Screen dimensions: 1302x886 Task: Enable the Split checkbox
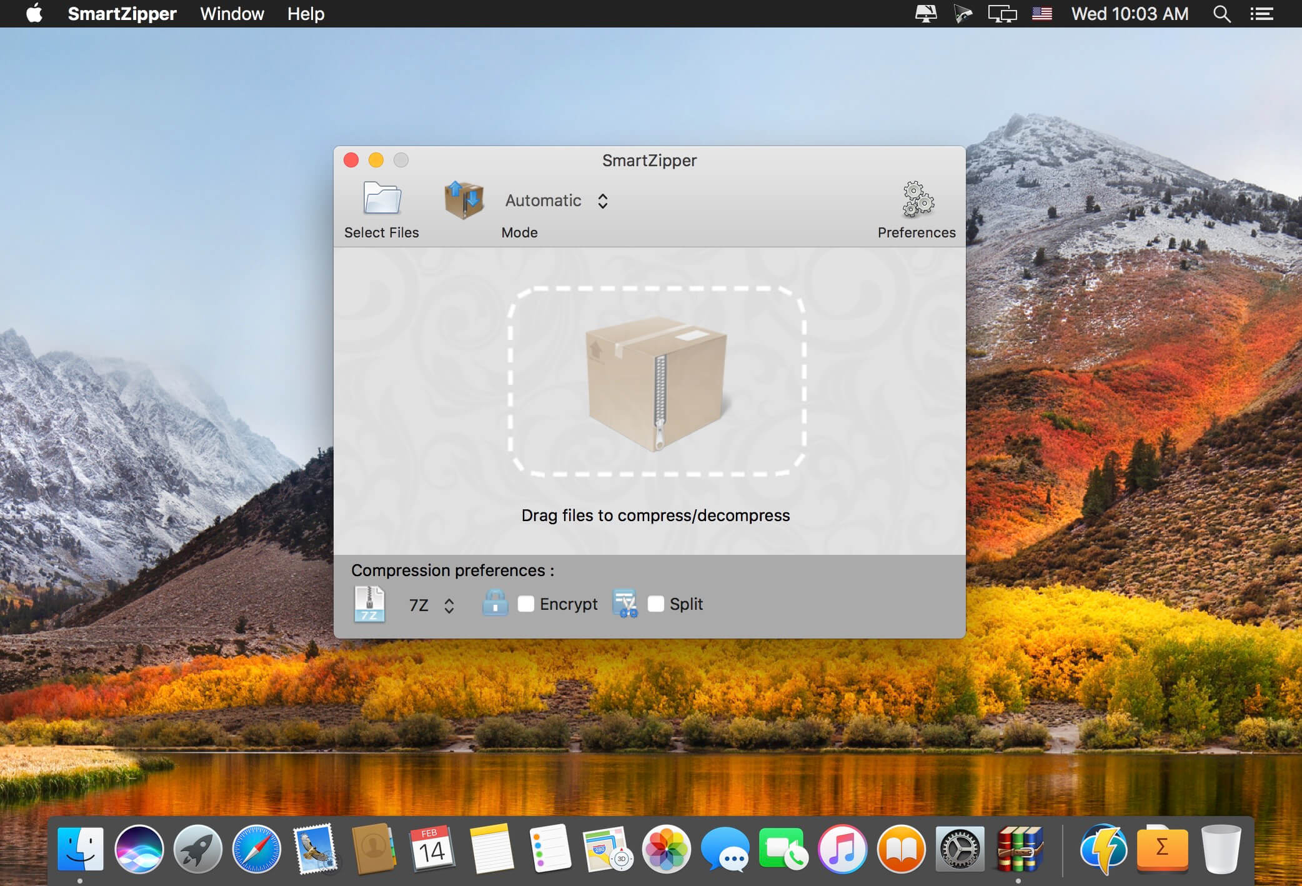tap(655, 604)
